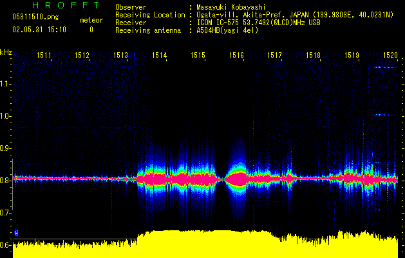405x258 pixels.
Task: Click the 0.7 kHz axis label
Action: click(5, 213)
